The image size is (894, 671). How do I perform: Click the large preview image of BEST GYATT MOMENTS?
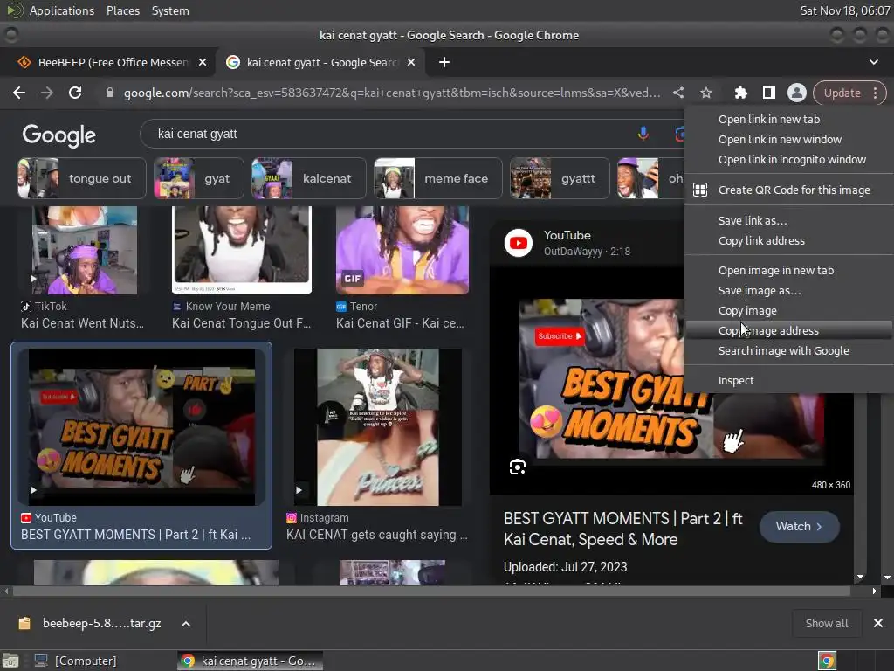[x=671, y=379]
